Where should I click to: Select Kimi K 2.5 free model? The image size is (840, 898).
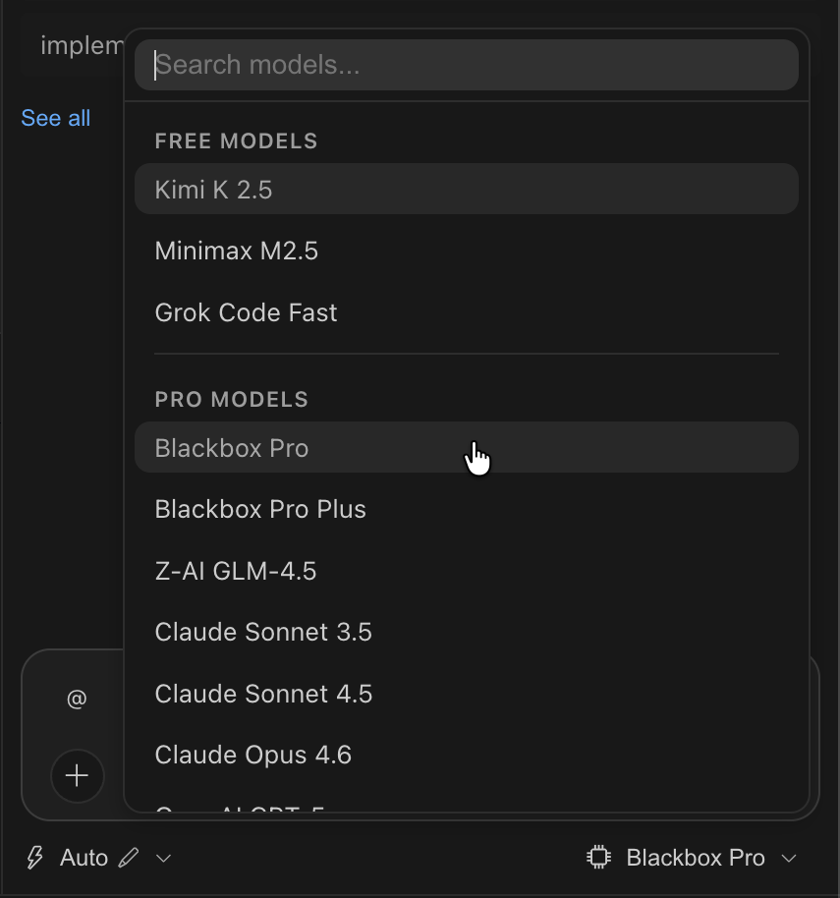(x=213, y=189)
